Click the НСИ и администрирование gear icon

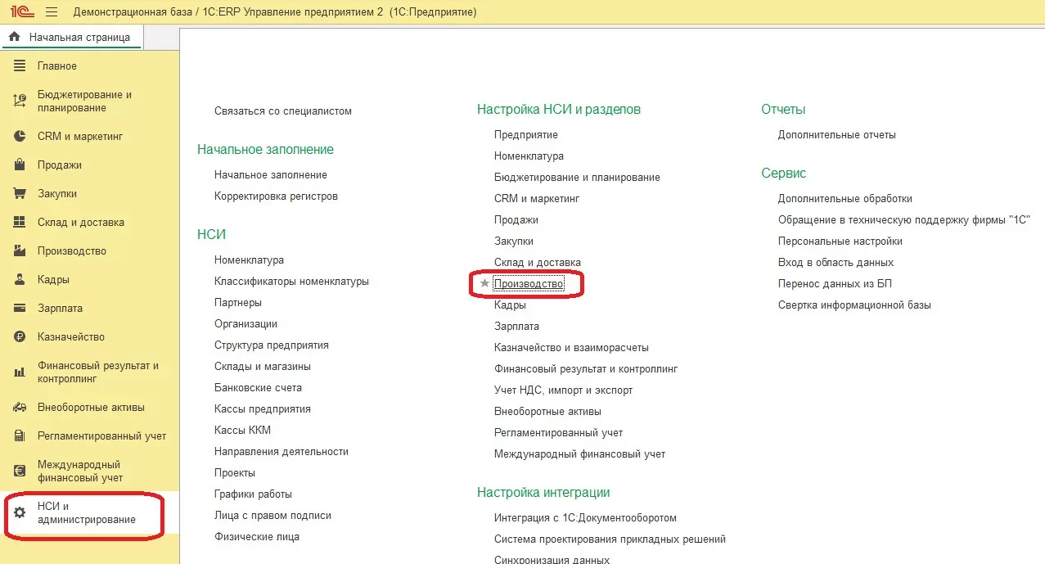pyautogui.click(x=20, y=512)
